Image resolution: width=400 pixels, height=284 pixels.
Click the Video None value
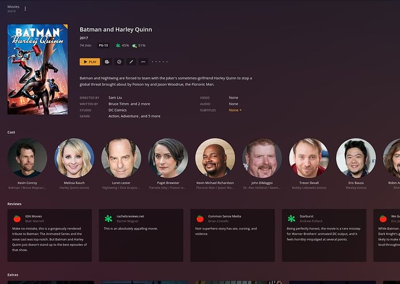pos(234,97)
